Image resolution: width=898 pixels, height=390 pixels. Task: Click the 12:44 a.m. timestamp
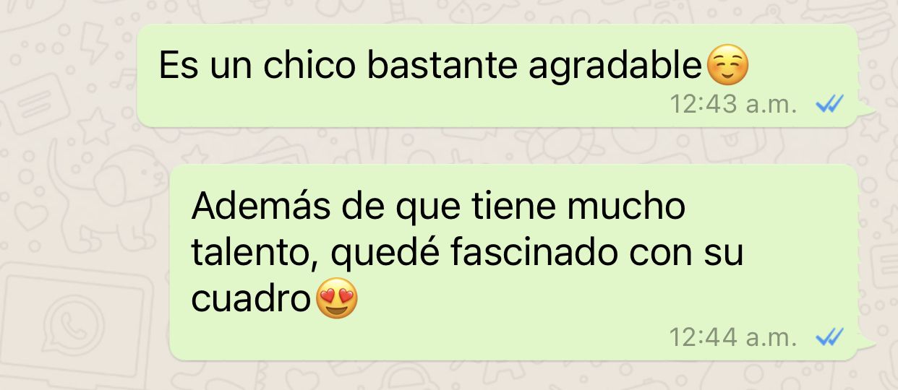(x=733, y=337)
